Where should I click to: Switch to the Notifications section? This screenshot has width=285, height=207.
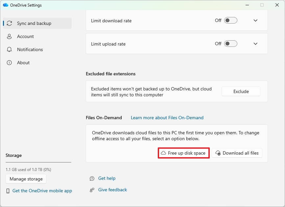pyautogui.click(x=30, y=49)
